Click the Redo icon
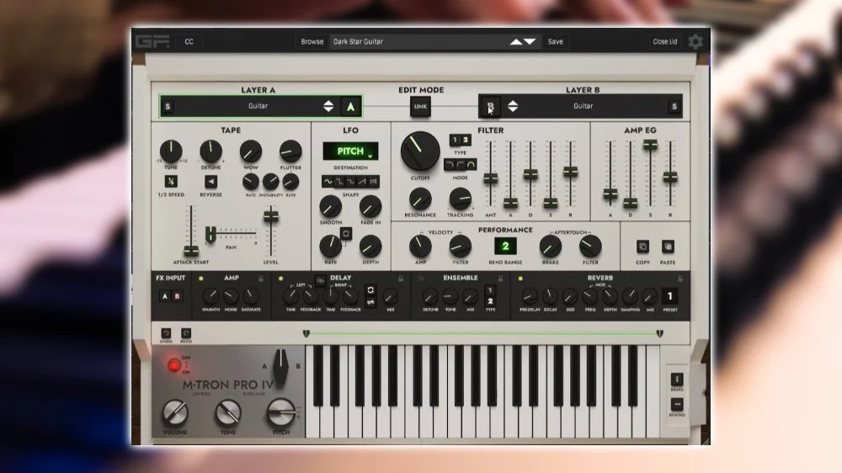The height and width of the screenshot is (473, 842). click(x=186, y=333)
